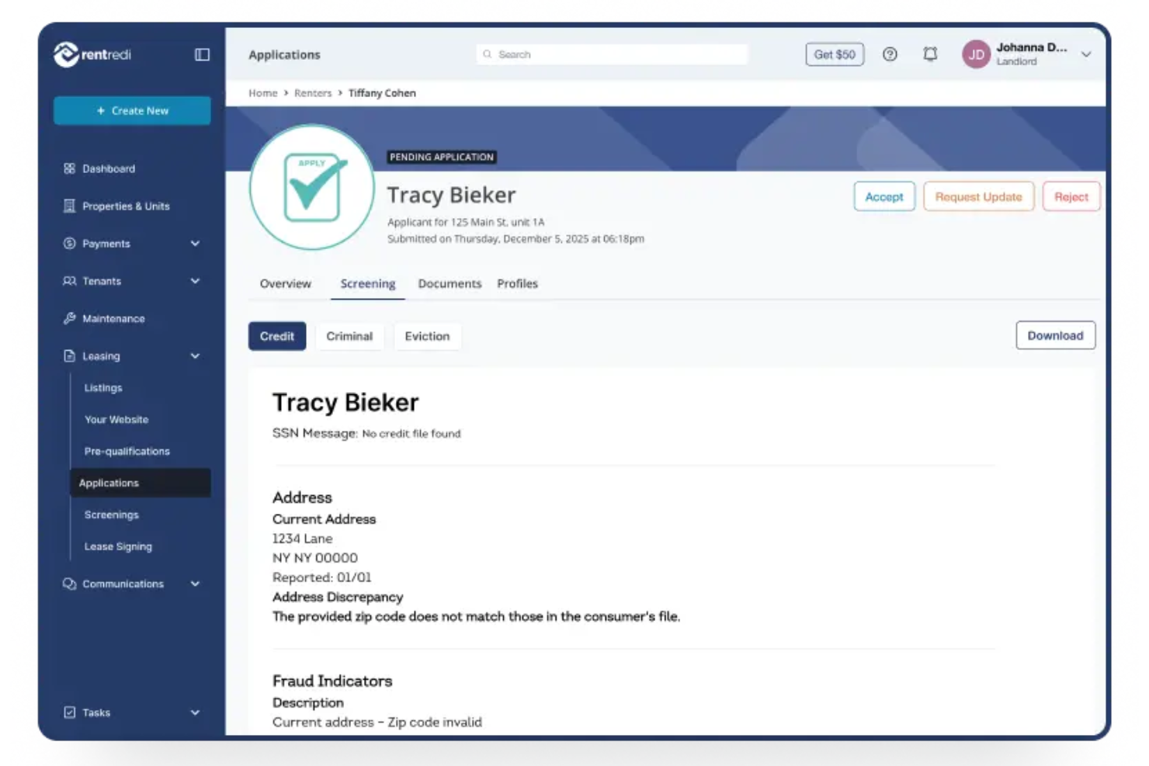Open the Johanna D account dropdown
The image size is (1149, 766).
pos(1085,54)
